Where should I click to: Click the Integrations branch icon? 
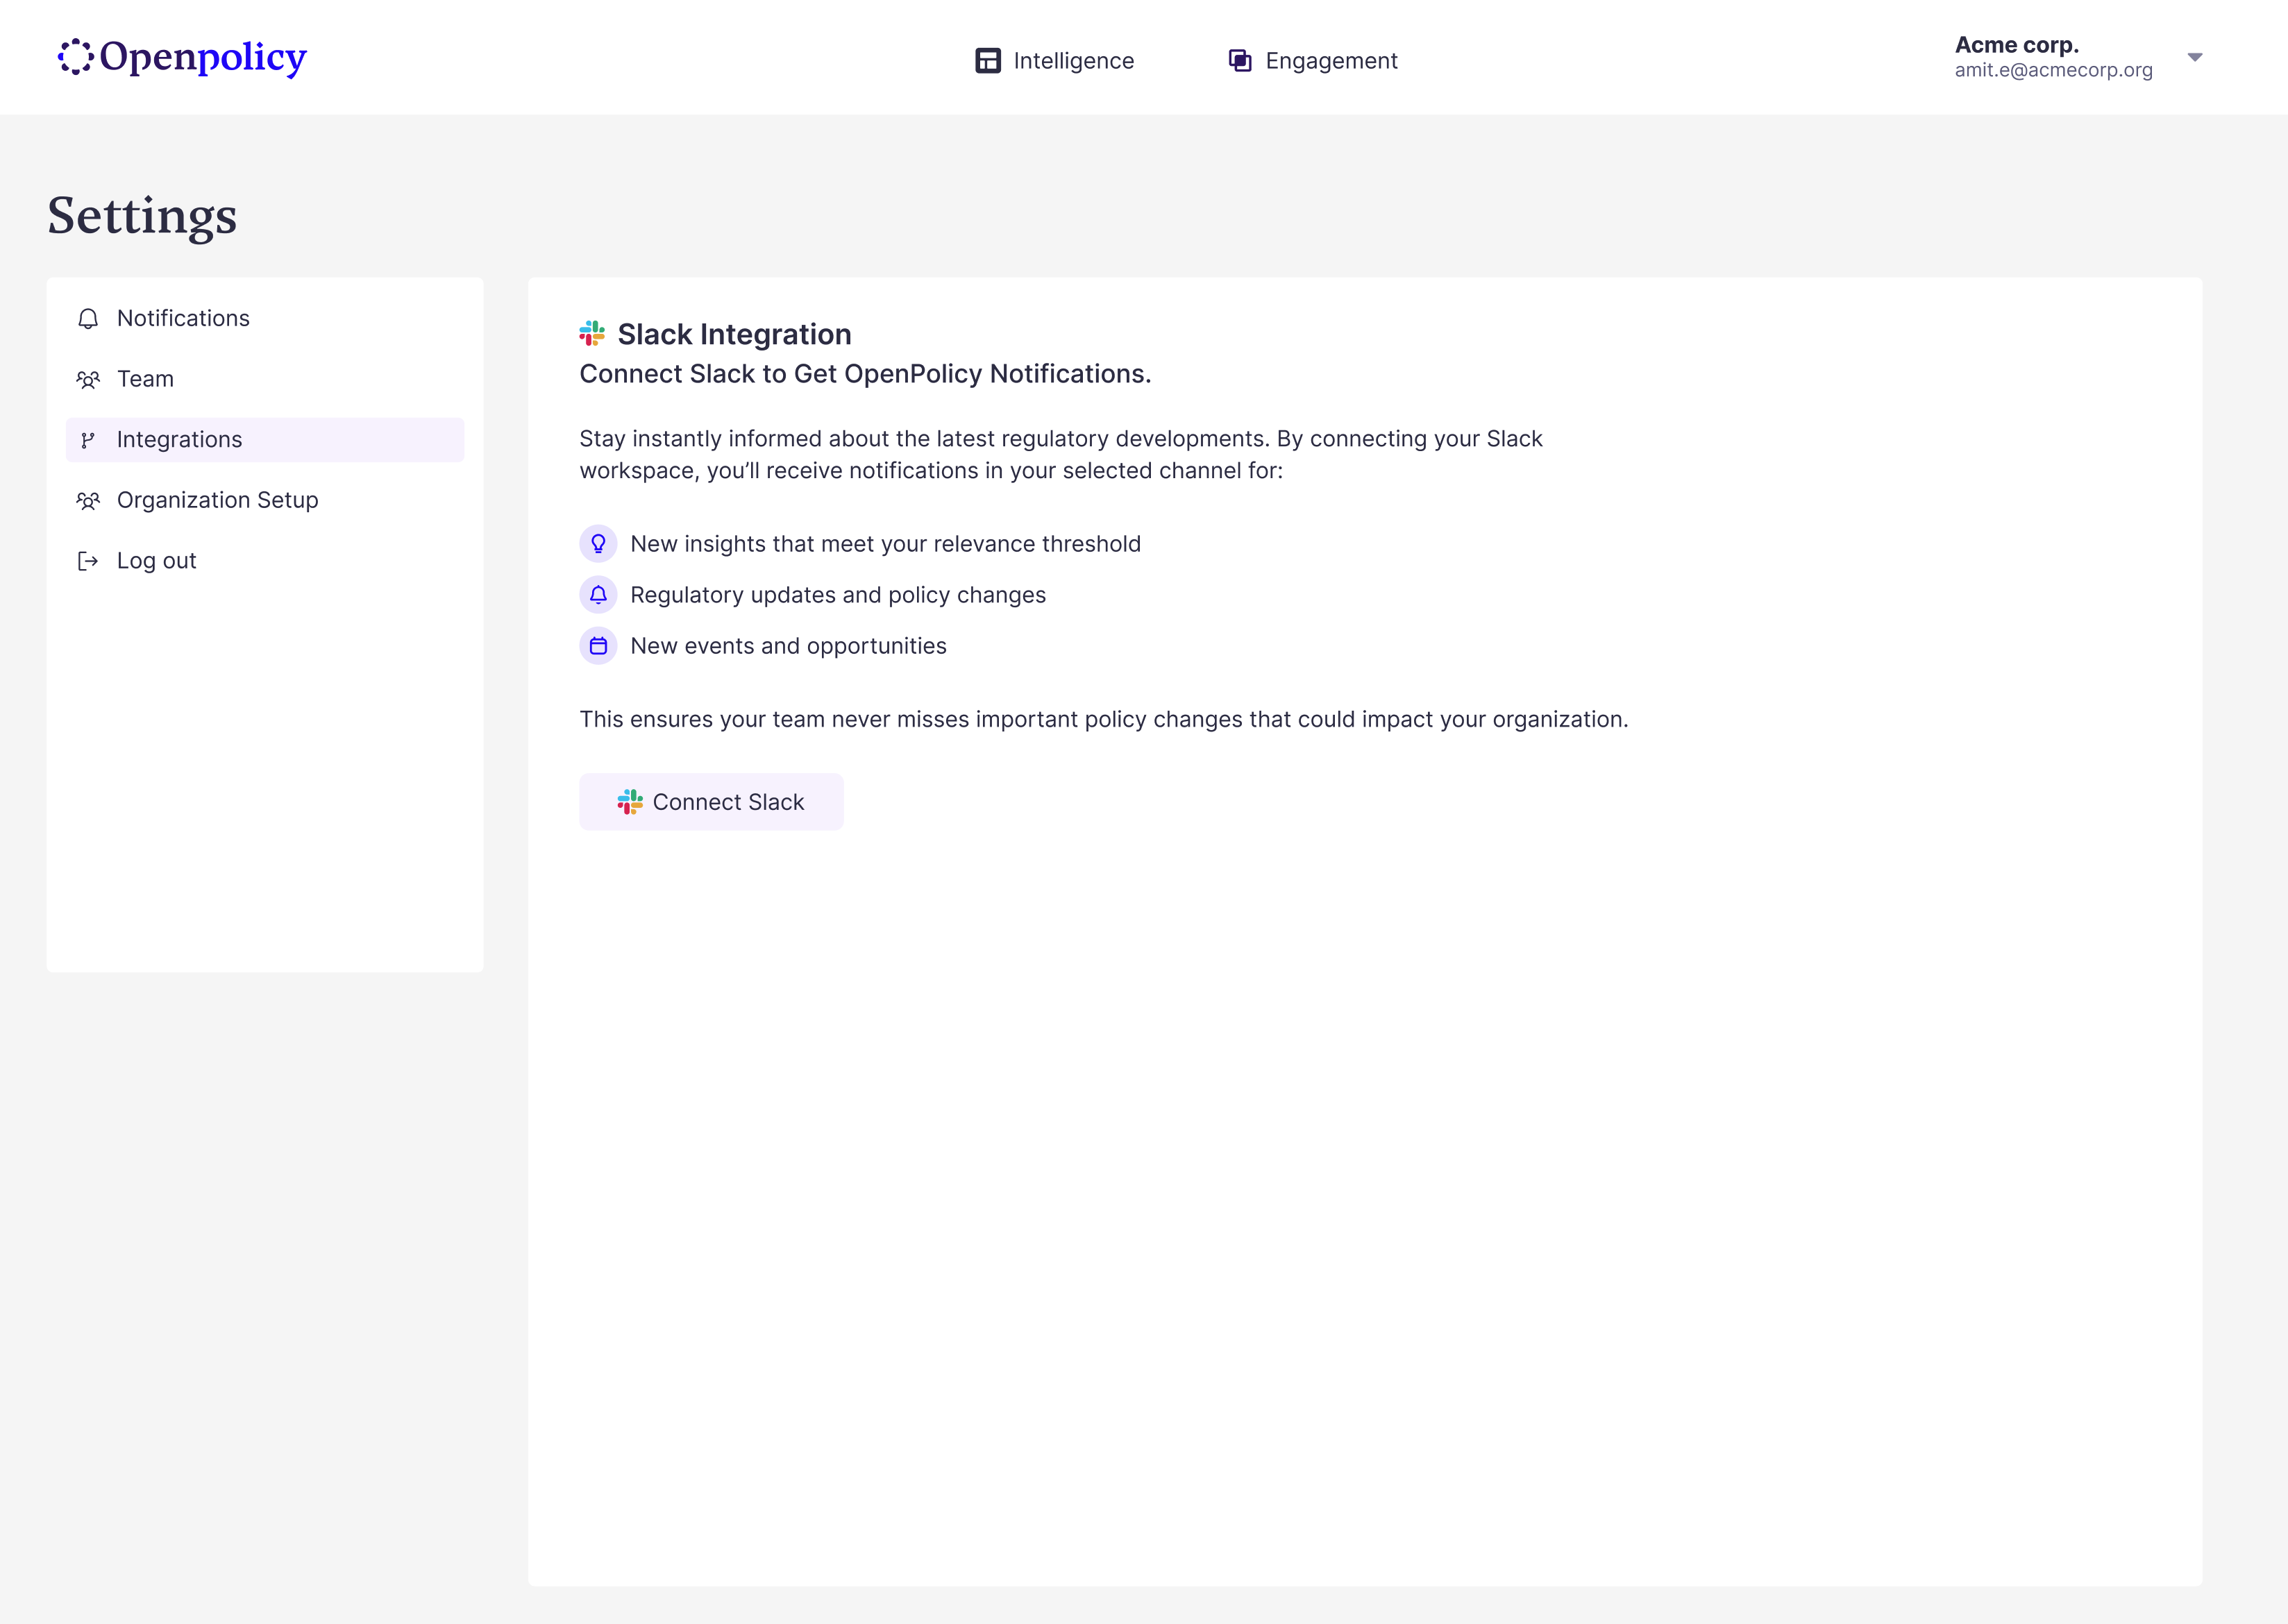coord(88,440)
